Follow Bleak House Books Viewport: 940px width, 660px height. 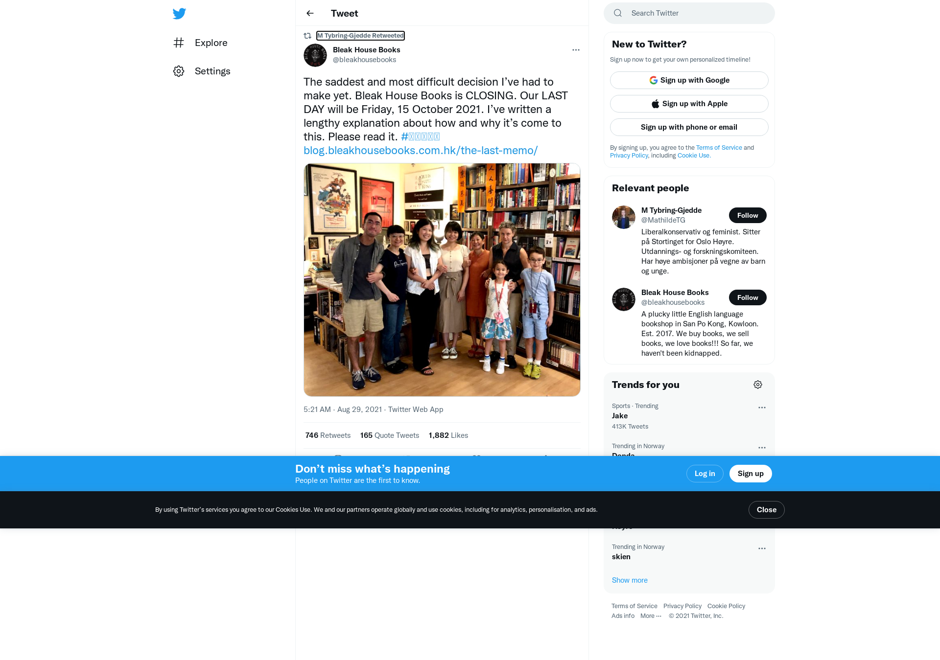pos(748,297)
